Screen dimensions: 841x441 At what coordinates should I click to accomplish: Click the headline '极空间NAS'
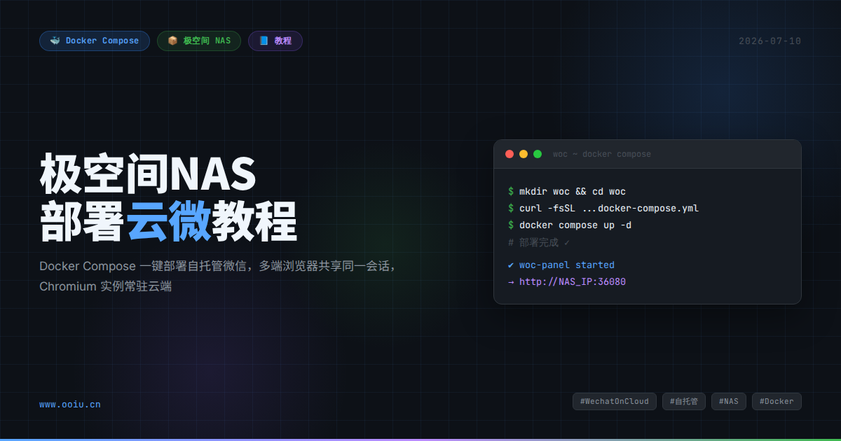coord(148,174)
